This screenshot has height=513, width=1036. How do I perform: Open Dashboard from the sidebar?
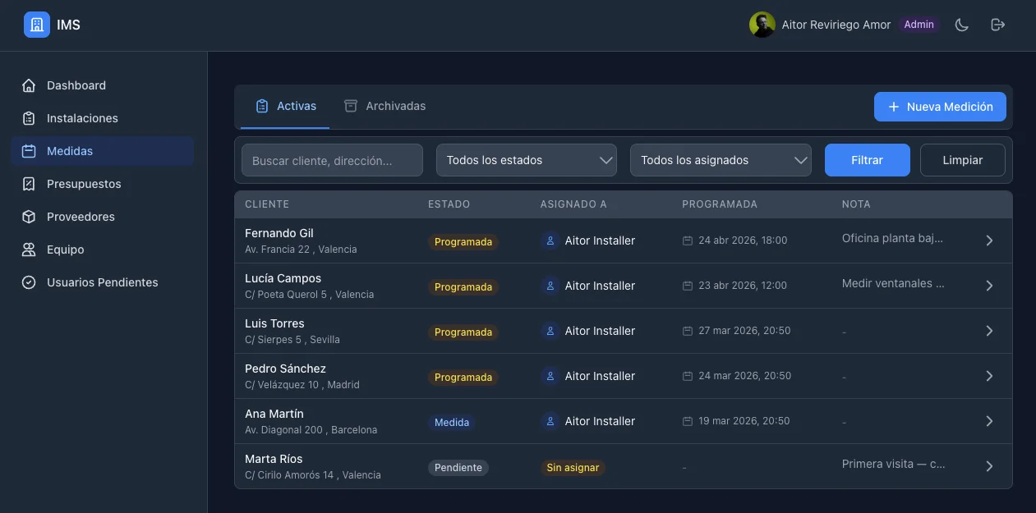(76, 85)
